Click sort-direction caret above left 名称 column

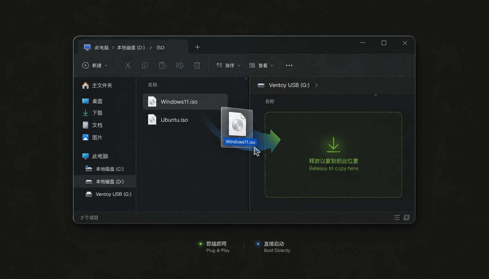coord(246,79)
